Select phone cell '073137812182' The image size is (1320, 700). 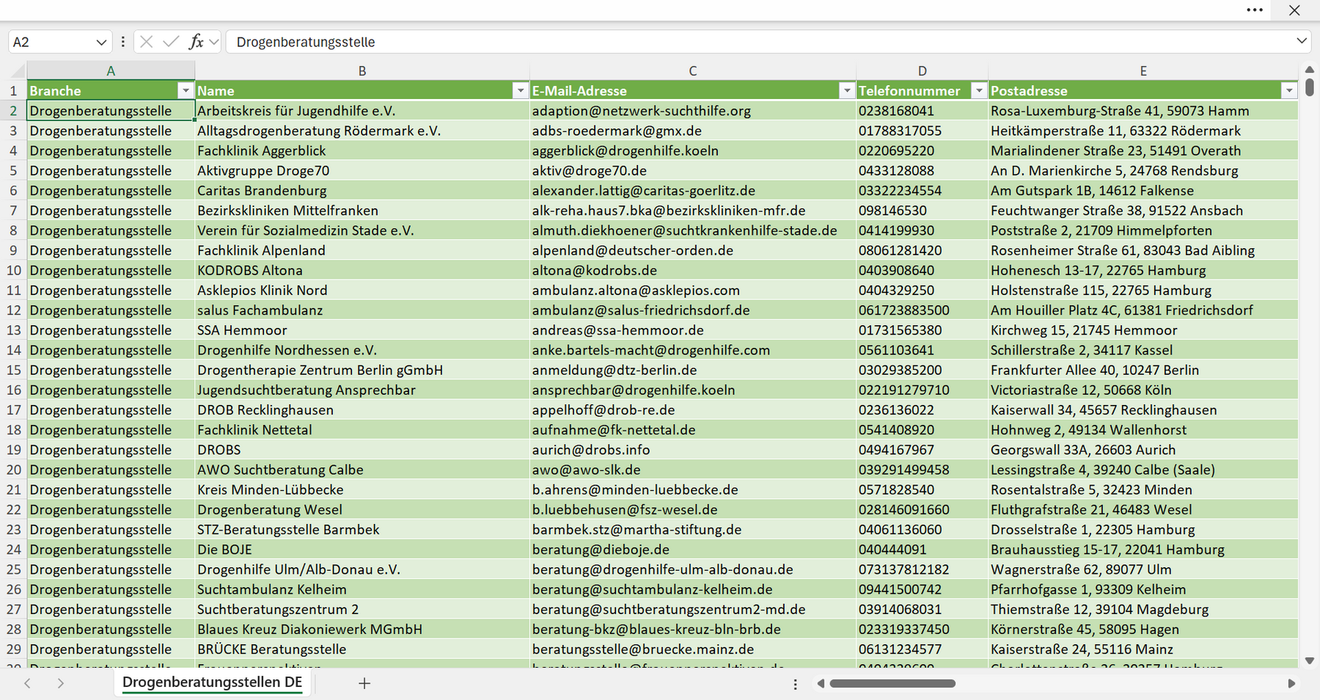coord(922,569)
